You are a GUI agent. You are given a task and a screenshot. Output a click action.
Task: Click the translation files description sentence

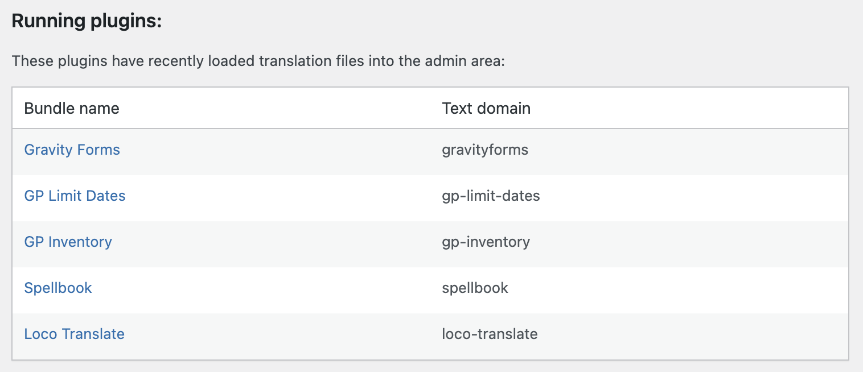(258, 61)
